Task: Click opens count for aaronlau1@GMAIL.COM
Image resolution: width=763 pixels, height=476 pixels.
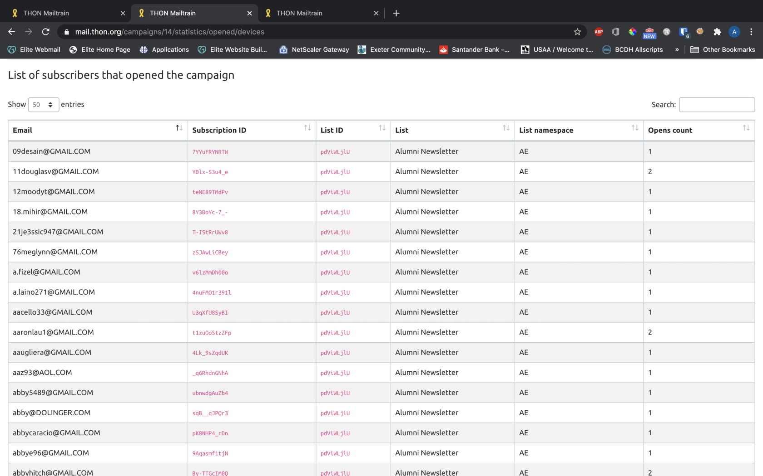Action: (x=650, y=332)
